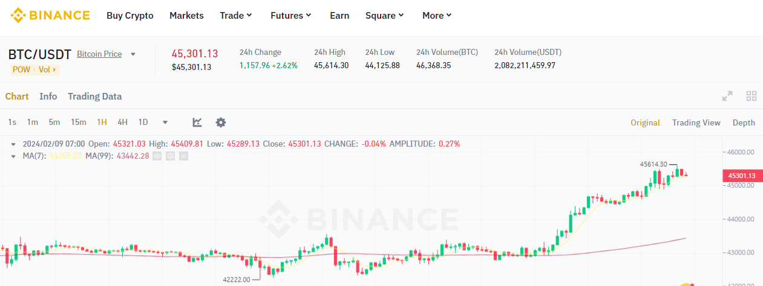Expand chart to fullscreen
The height and width of the screenshot is (286, 763).
click(x=727, y=96)
